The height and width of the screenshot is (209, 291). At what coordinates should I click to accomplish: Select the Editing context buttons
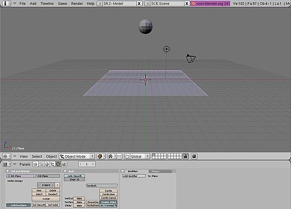(58, 164)
